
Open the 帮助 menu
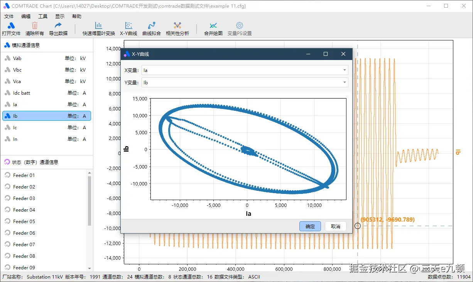point(77,17)
